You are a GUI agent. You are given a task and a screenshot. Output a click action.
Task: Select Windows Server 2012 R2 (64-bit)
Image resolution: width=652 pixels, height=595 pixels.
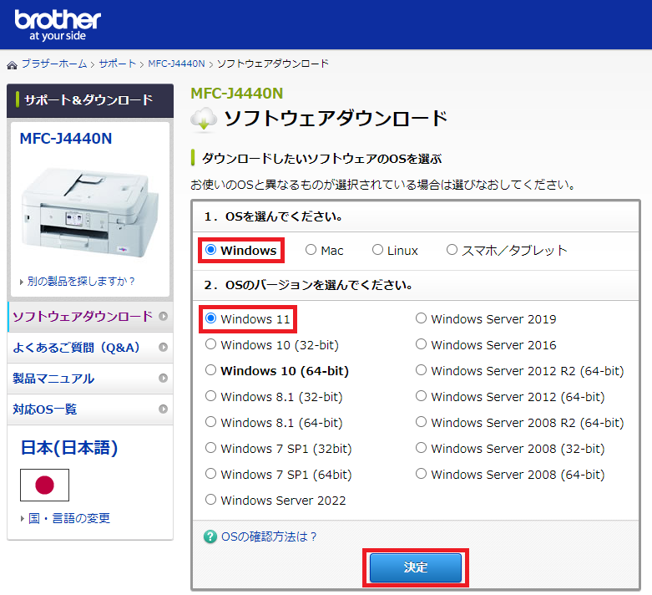tap(422, 370)
